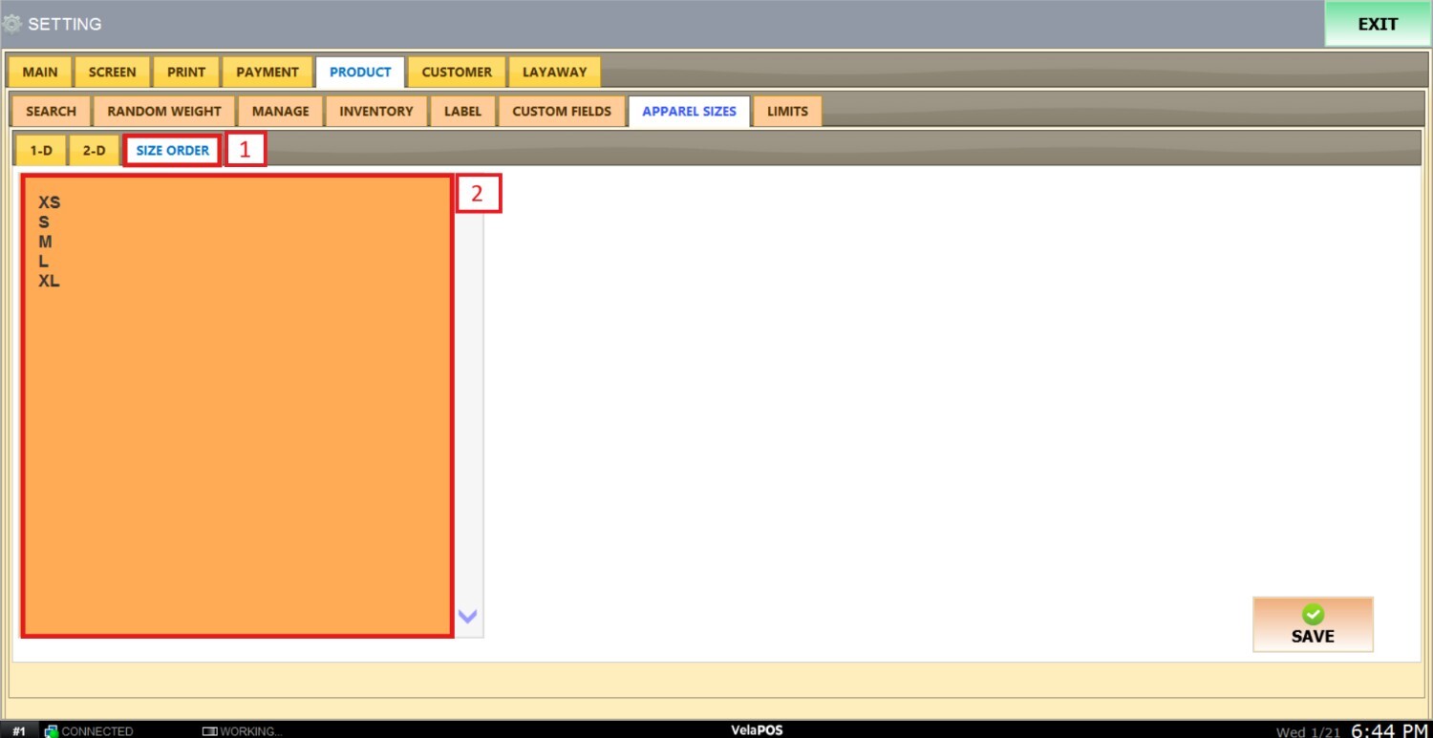The image size is (1433, 738).
Task: Click inside the orange size order text area
Action: pos(236,430)
